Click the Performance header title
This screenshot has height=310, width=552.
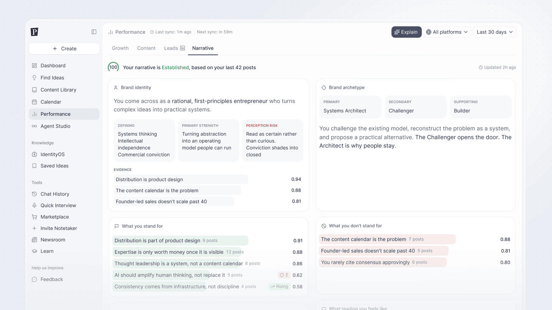point(130,32)
